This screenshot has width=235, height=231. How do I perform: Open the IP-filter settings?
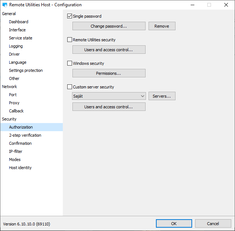[16, 151]
